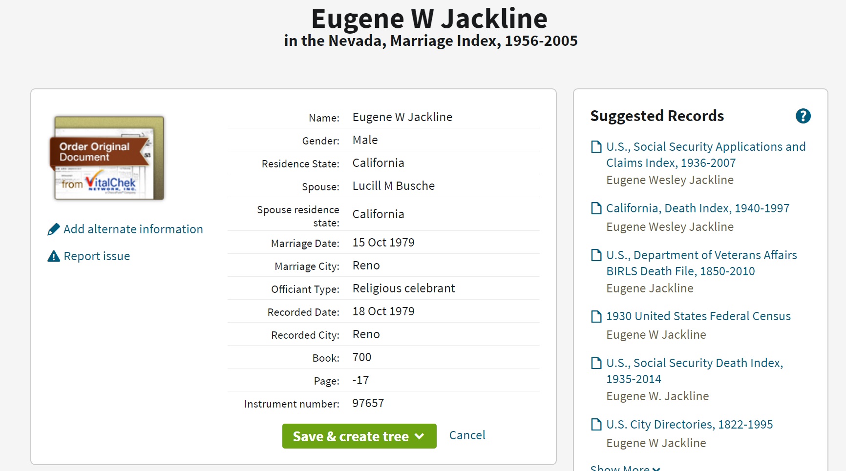The height and width of the screenshot is (471, 846).
Task: Open U.S. City Directories, 1822-1995 link
Action: pos(689,425)
